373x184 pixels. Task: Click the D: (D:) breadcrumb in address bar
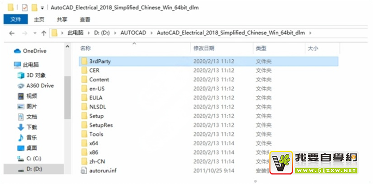[x=102, y=33]
